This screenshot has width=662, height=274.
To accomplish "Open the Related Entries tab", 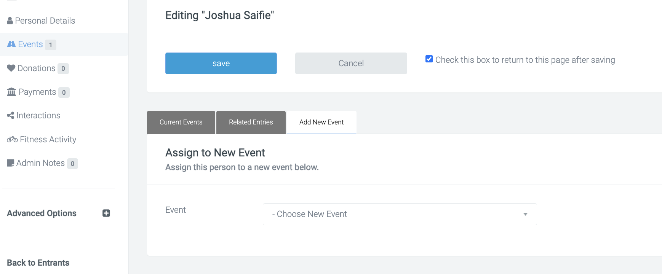I will pos(251,122).
